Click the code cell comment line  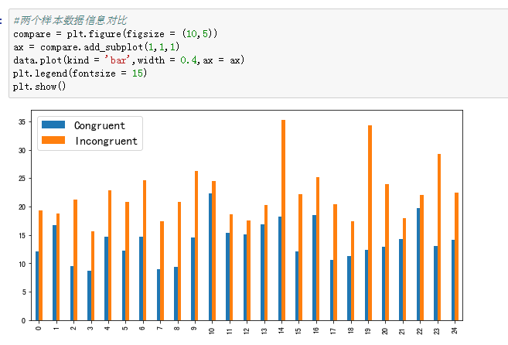click(x=70, y=20)
